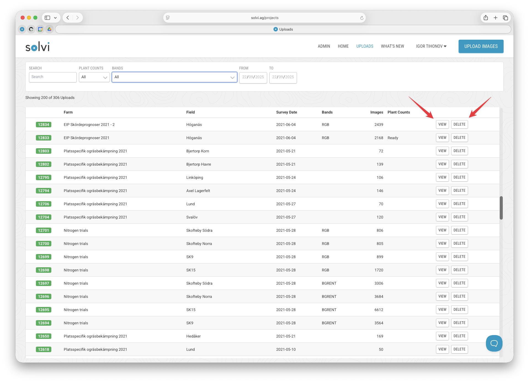
Task: Click the green 12706 ID badge
Action: (x=44, y=204)
